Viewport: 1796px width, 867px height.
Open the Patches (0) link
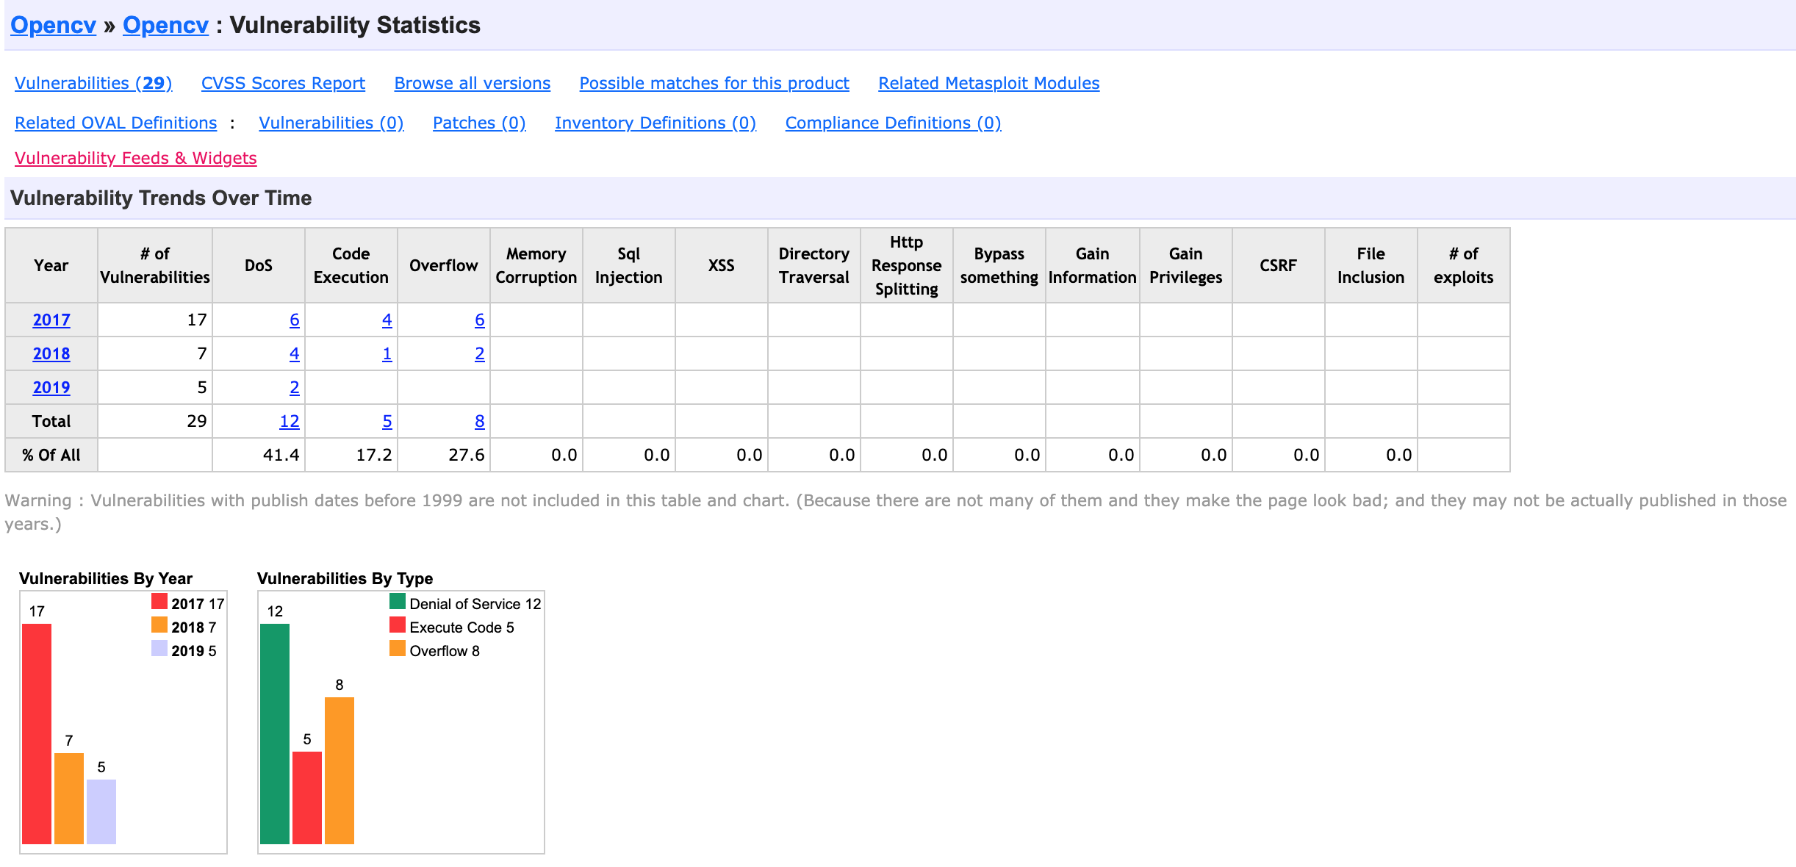479,123
